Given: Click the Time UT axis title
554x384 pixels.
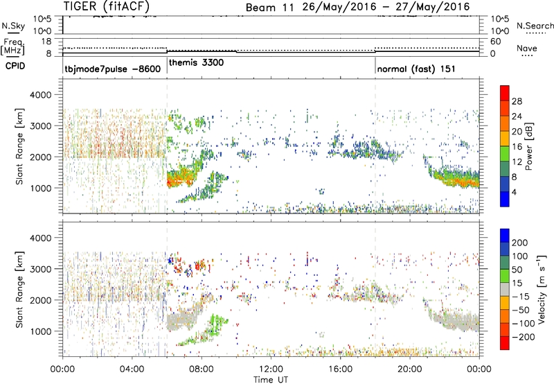Looking at the screenshot, I should [271, 380].
